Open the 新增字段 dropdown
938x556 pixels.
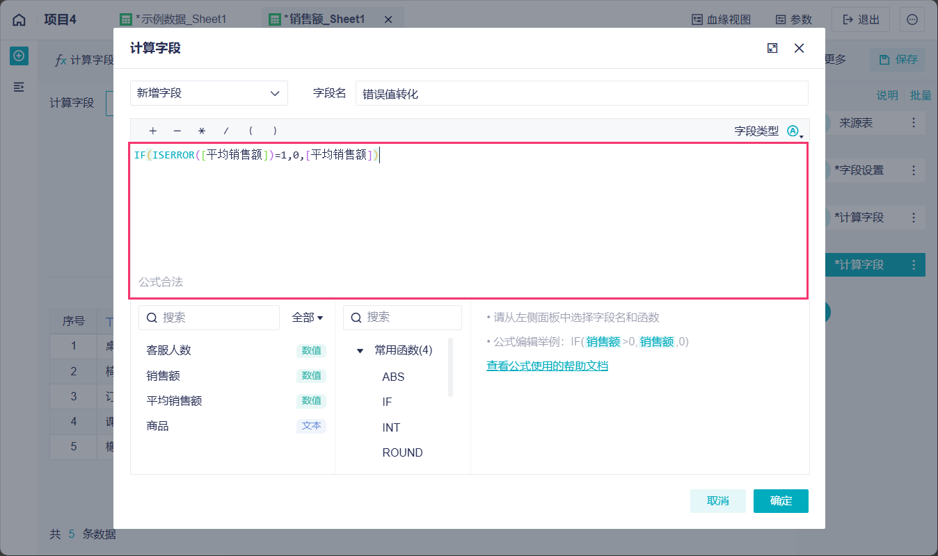click(209, 93)
